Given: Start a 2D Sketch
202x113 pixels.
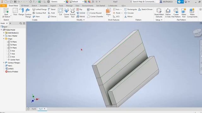Looking at the screenshot, I should (6, 13).
